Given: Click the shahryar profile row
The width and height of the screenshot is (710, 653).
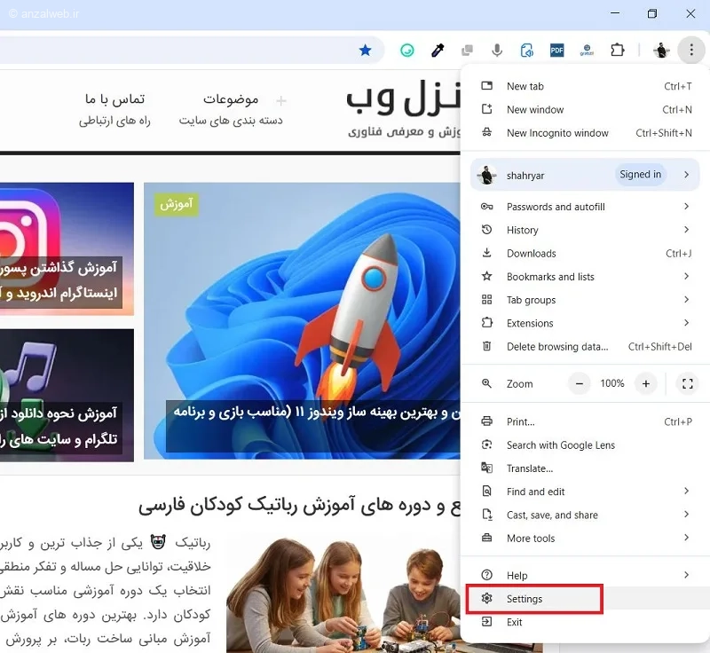Looking at the screenshot, I should 585,175.
